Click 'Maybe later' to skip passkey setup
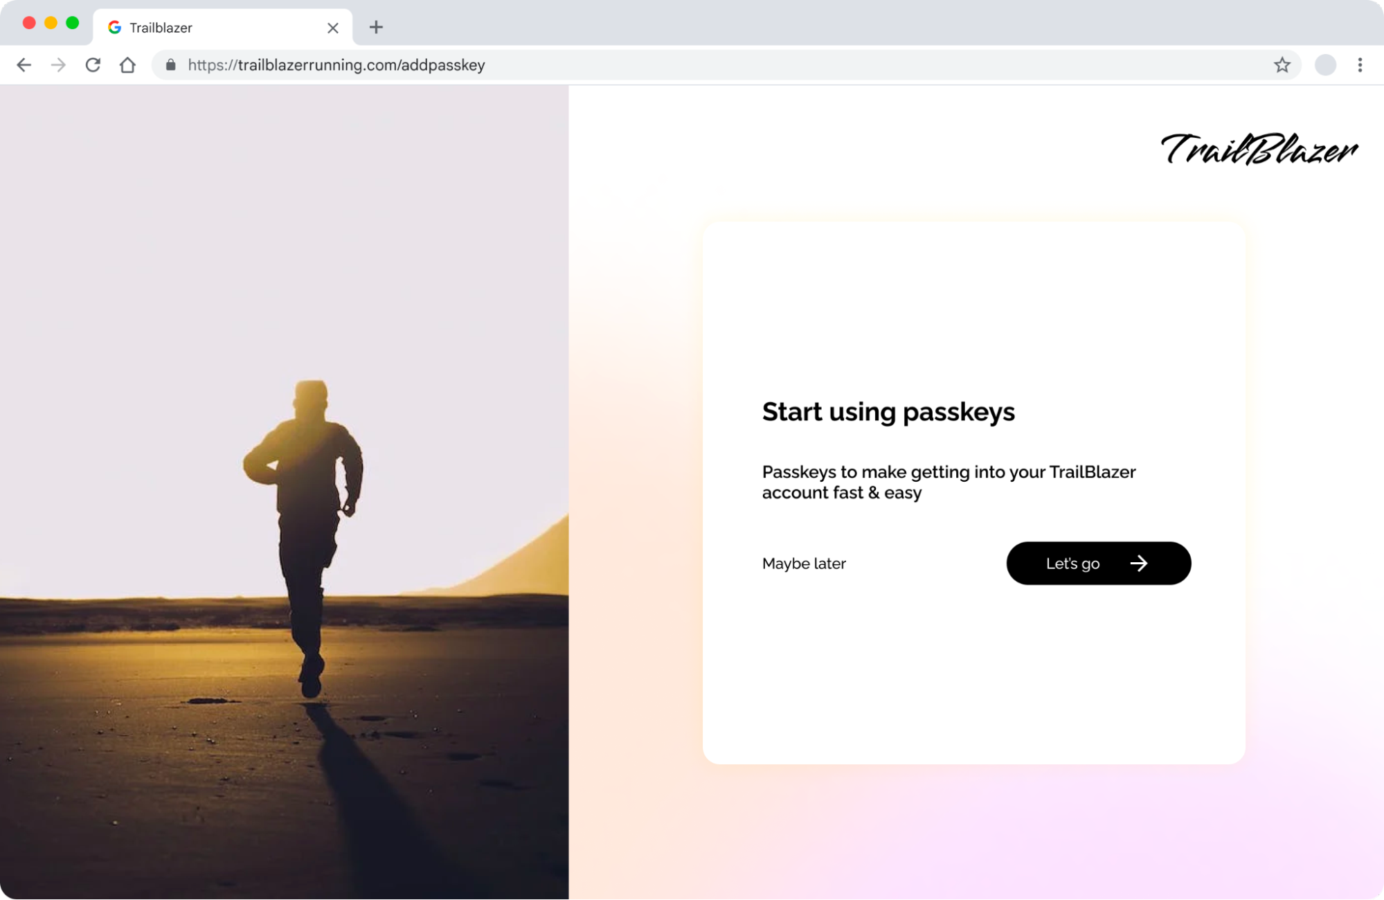This screenshot has height=900, width=1384. (804, 563)
